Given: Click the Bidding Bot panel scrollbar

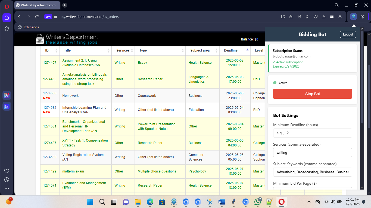Looking at the screenshot, I should click(x=362, y=77).
